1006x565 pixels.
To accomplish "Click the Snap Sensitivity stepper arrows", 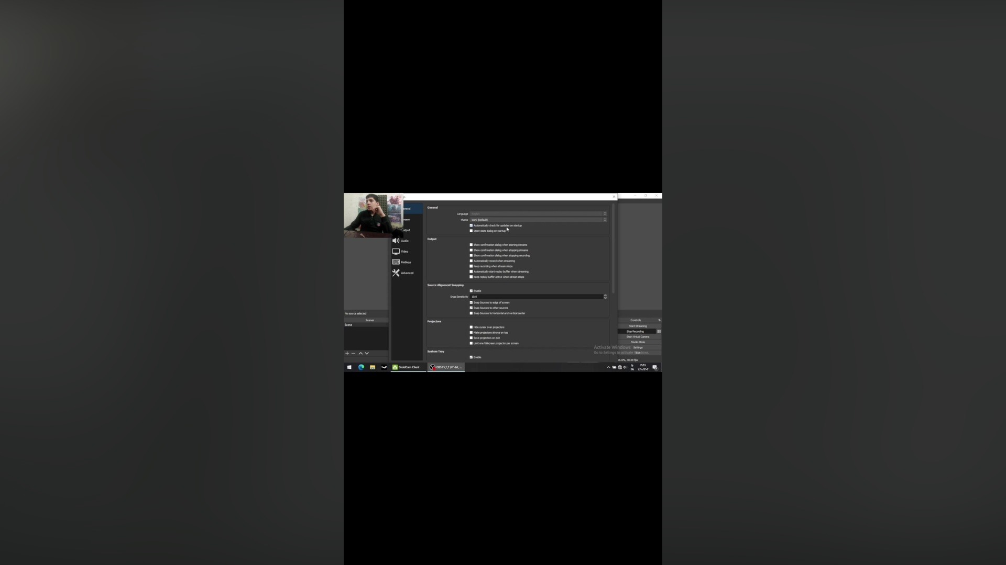I will coord(605,297).
